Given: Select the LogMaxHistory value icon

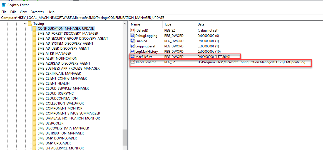Looking at the screenshot, I should pos(133,51).
